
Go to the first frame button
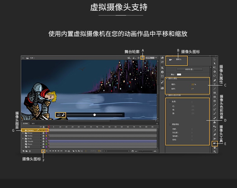point(50,151)
